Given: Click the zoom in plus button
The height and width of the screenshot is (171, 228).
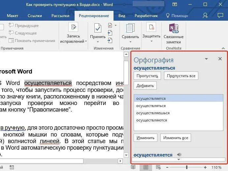Looking at the screenshot, I should 205,167.
